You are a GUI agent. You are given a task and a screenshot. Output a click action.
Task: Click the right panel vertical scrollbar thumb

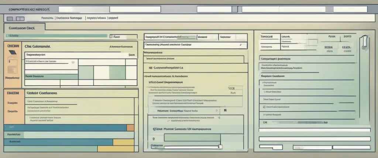coord(364,42)
